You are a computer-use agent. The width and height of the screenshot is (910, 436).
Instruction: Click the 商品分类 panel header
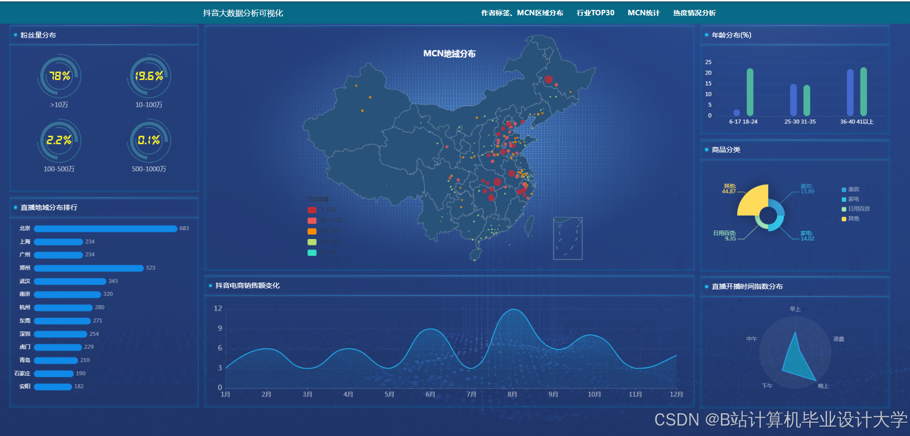tap(726, 150)
